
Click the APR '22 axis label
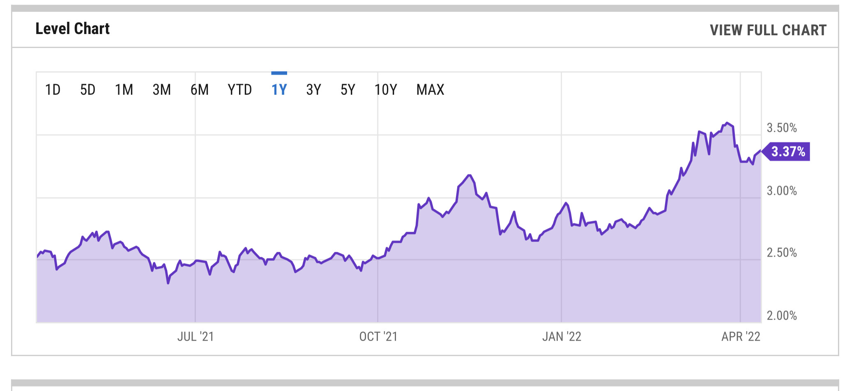point(741,337)
